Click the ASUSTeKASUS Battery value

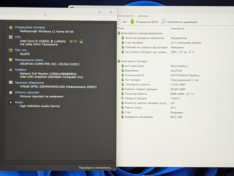coord(185,75)
